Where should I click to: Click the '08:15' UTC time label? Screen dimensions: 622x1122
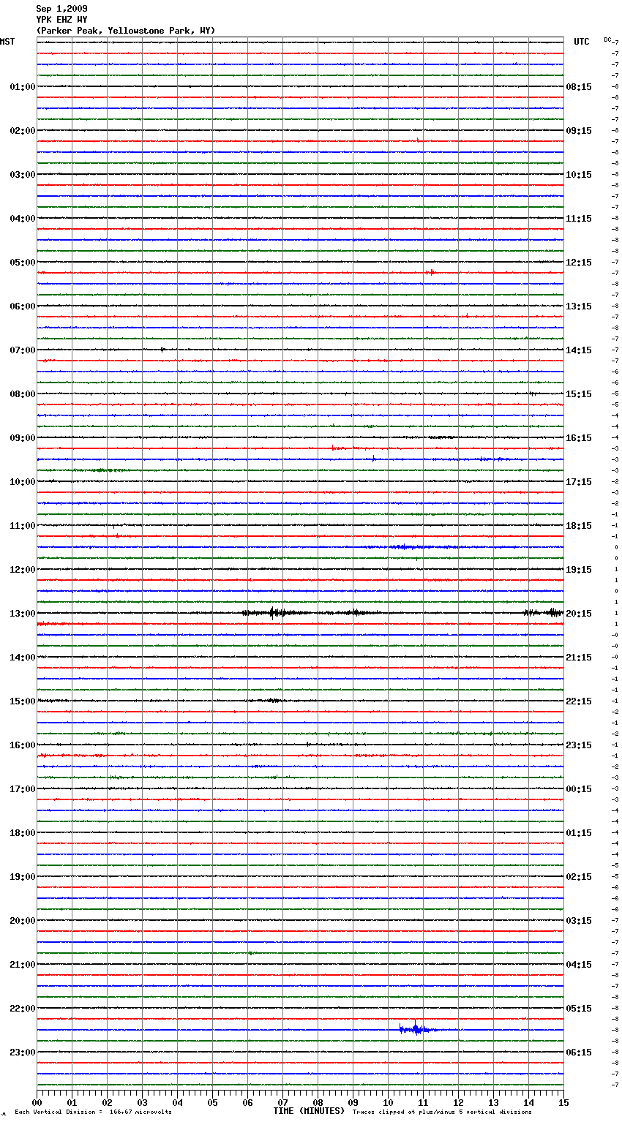(579, 87)
